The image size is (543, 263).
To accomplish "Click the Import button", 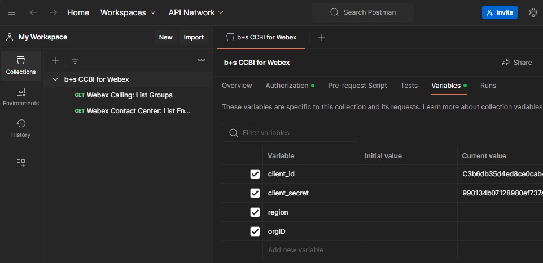I will (194, 37).
